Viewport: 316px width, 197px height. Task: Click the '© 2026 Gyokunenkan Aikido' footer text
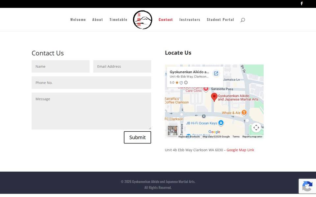coord(158,182)
